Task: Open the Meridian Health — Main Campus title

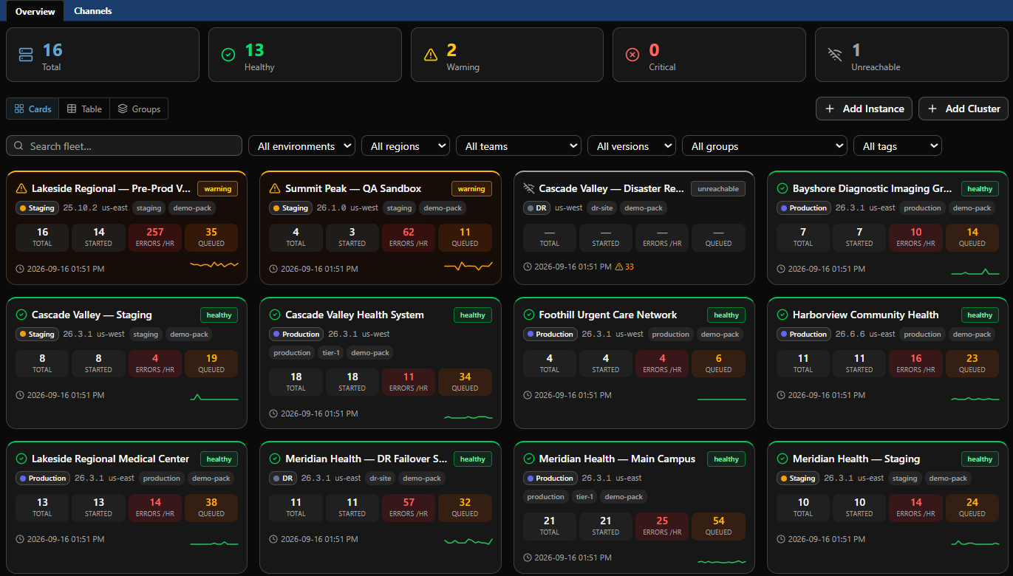Action: [617, 459]
